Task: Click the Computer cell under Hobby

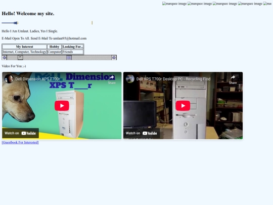Action: point(54,52)
